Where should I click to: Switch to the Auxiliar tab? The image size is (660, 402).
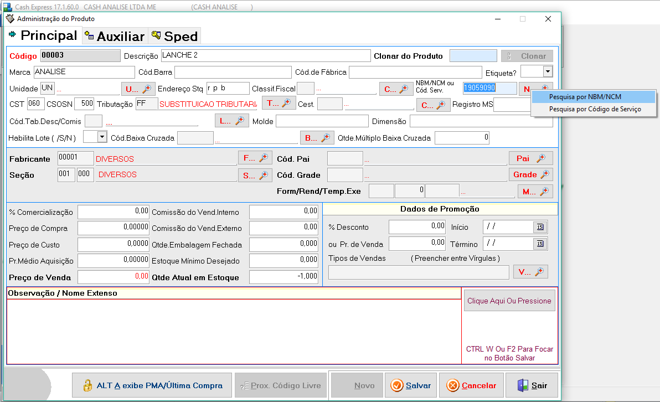[x=115, y=37]
